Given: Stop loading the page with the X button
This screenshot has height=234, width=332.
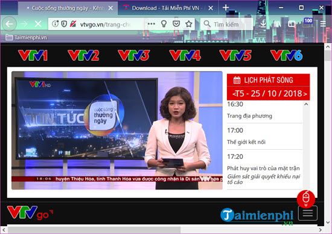Looking at the screenshot, I should [x=38, y=24].
